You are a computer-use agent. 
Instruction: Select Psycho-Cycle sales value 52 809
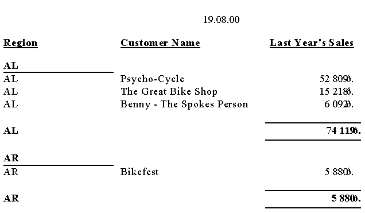pyautogui.click(x=337, y=79)
